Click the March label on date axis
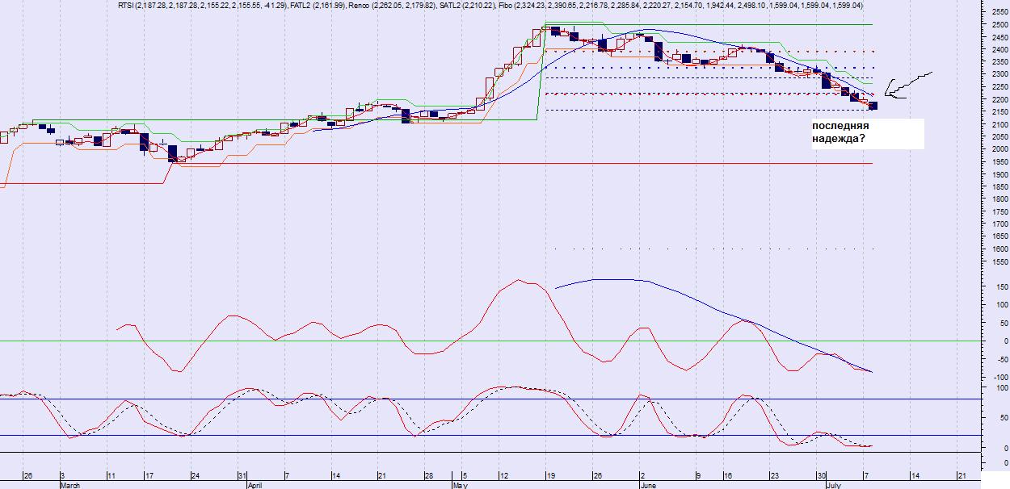The width and height of the screenshot is (1010, 489). [x=70, y=486]
